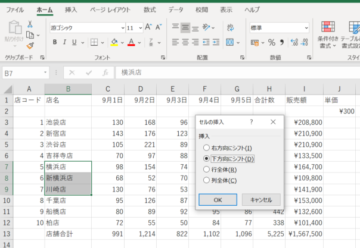The width and height of the screenshot is (360, 248).
Task: Open alignment (配置) dialog launcher
Action: pos(242,58)
